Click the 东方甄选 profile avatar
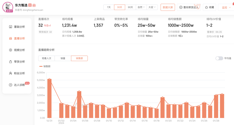 [x=8, y=7]
